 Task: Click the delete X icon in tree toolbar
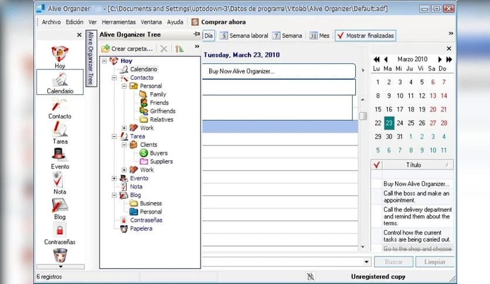tap(164, 49)
